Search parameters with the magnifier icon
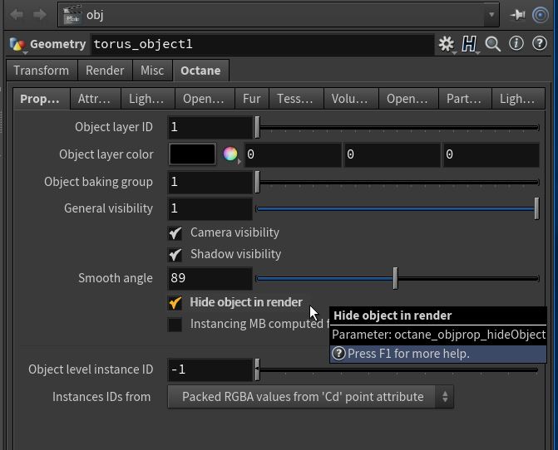Screen dimensions: 558x450 [x=492, y=44]
